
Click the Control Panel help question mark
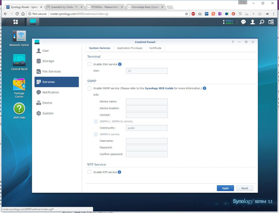click(233, 42)
